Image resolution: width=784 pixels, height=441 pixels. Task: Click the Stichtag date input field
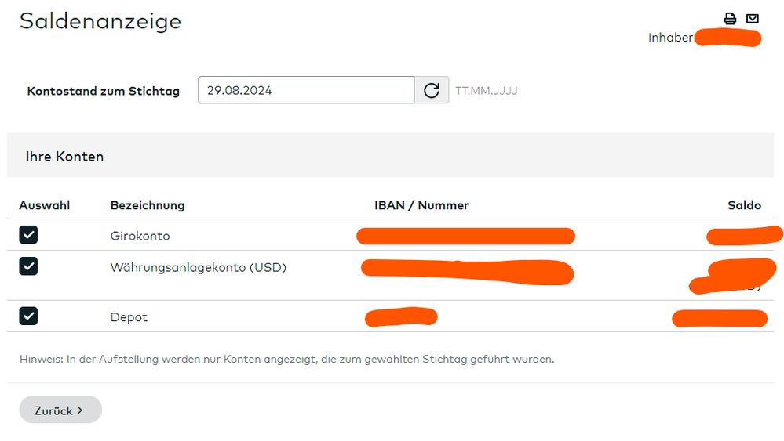(x=306, y=90)
